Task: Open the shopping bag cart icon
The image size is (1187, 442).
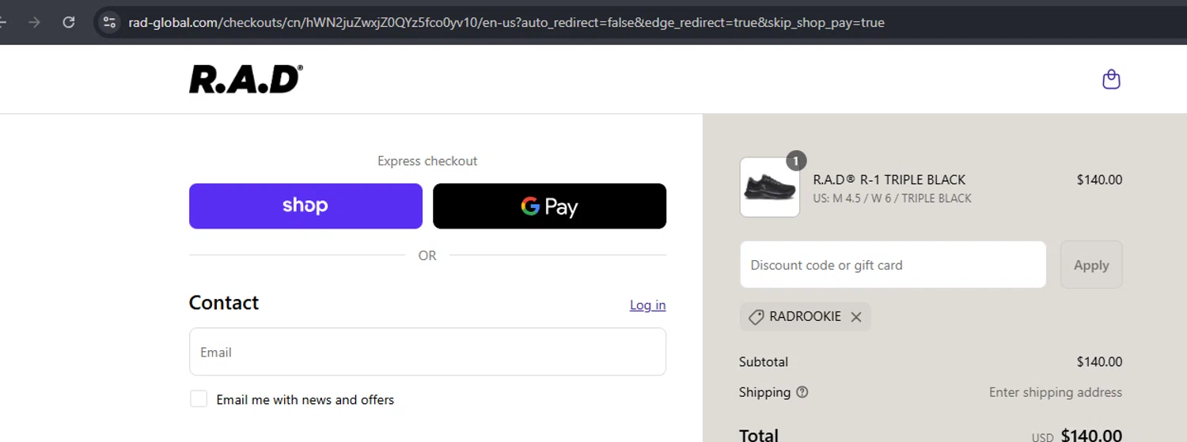Action: [x=1111, y=79]
